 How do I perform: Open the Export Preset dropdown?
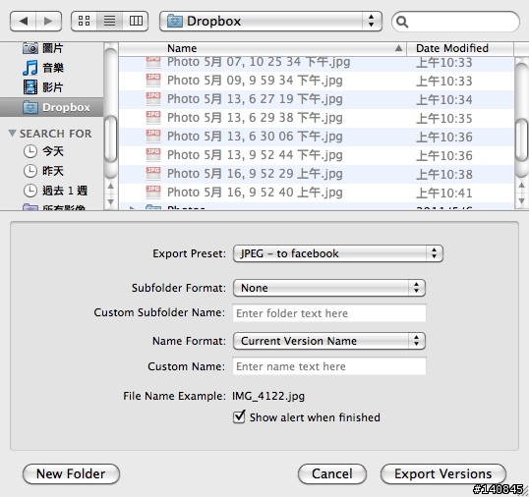coord(338,253)
